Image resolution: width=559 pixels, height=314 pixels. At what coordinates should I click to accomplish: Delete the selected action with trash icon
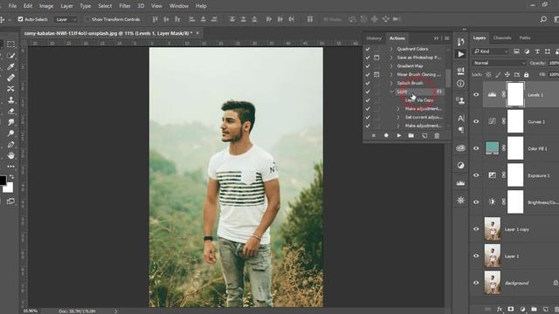click(437, 136)
